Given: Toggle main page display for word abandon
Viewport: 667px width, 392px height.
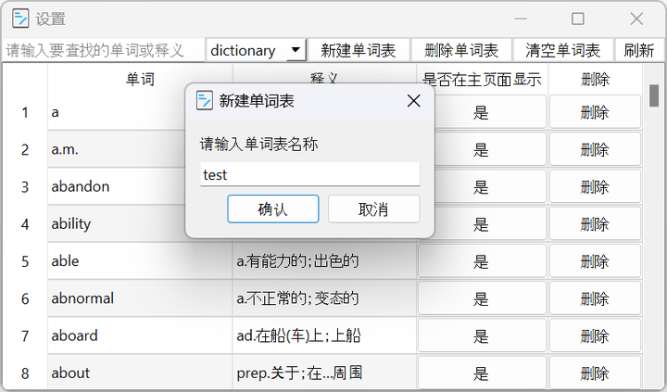Looking at the screenshot, I should (481, 186).
